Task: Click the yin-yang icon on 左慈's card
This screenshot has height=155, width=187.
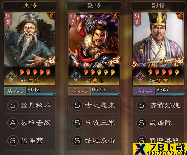Action: pyautogui.click(x=52, y=16)
